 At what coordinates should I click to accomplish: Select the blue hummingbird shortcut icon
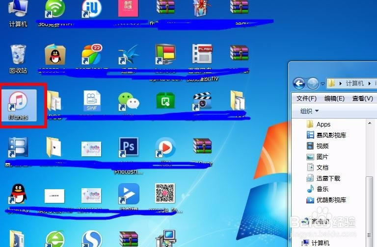tap(129, 54)
